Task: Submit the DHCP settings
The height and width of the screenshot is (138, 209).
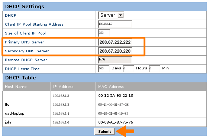Action: click(x=104, y=131)
